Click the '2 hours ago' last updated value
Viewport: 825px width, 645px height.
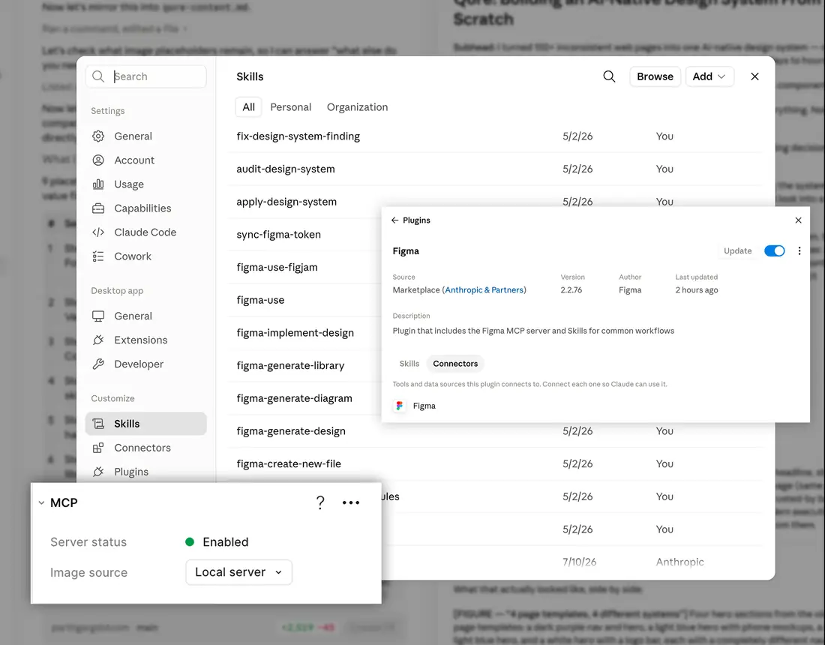pos(696,290)
